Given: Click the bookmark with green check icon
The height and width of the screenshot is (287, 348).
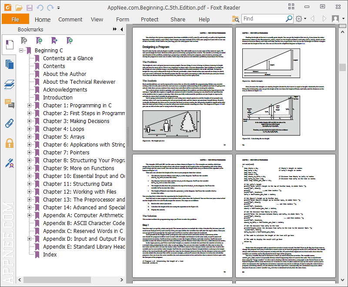Looking at the screenshot, I should tap(70, 41).
